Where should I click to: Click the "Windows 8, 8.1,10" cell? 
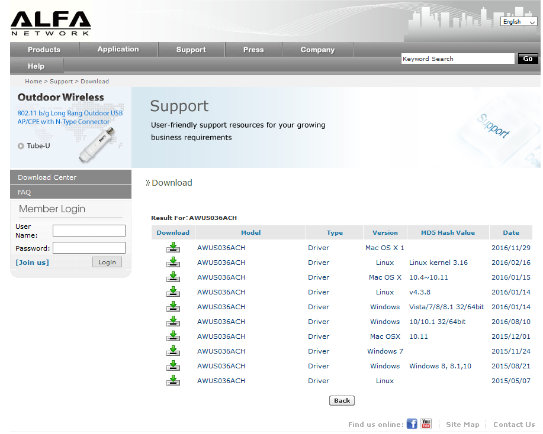pos(440,366)
